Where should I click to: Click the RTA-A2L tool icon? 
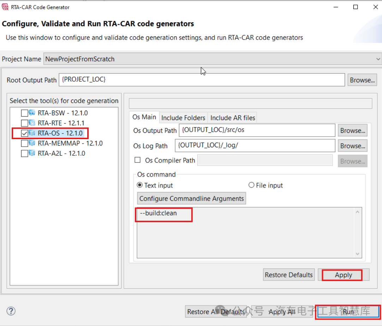click(32, 153)
